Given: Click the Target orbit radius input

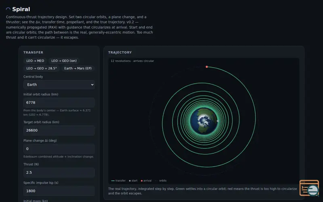Looking at the screenshot, I should point(59,130).
